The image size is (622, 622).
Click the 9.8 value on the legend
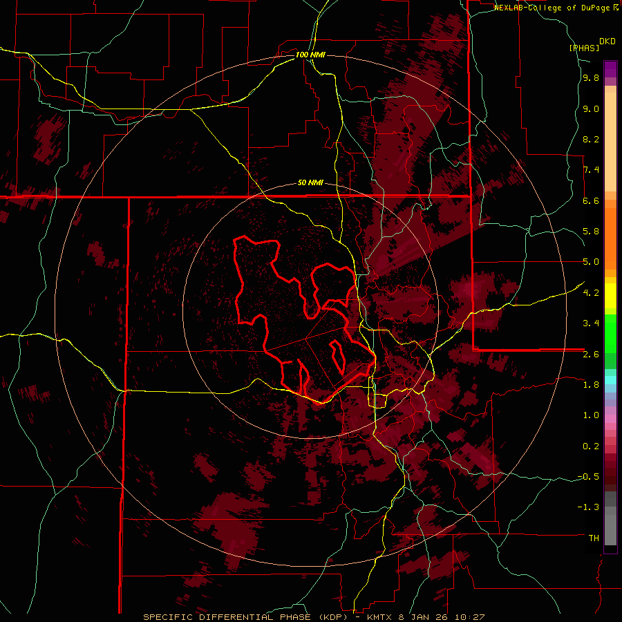(591, 78)
